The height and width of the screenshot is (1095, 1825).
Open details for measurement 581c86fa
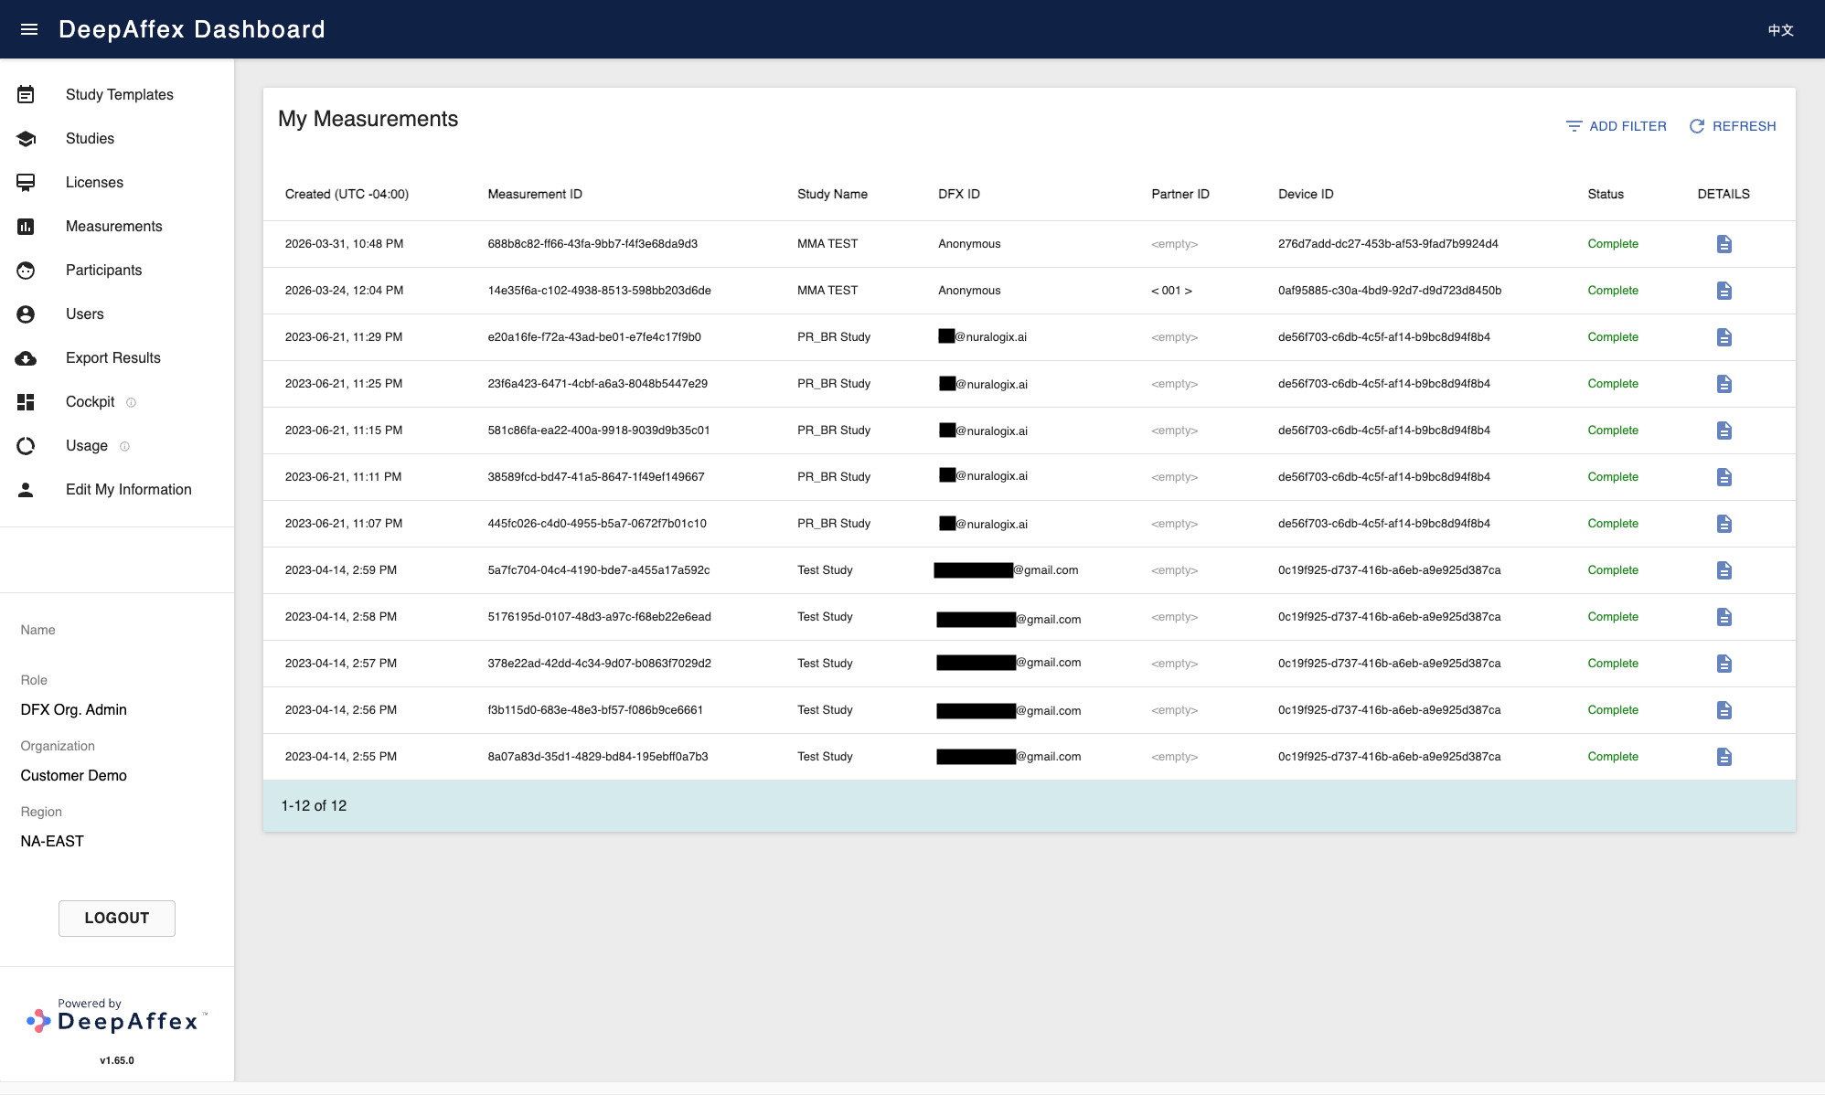click(x=1724, y=431)
